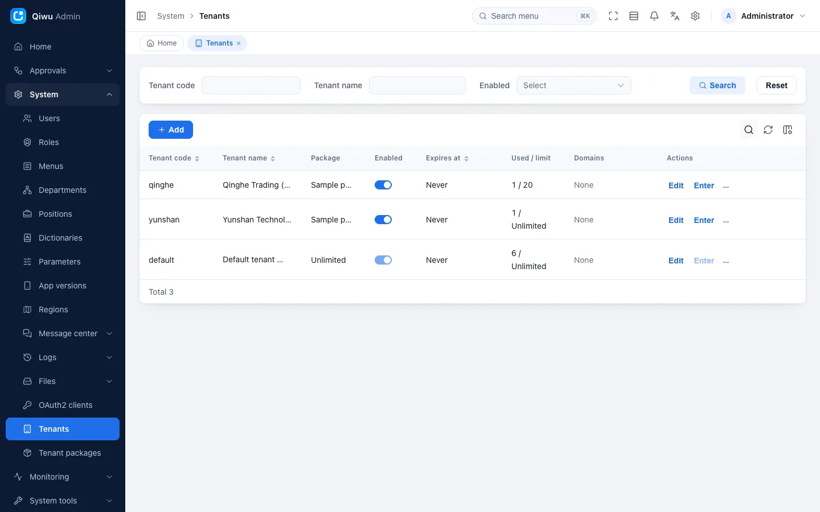Close the Tenants tab
820x512 pixels.
point(239,43)
